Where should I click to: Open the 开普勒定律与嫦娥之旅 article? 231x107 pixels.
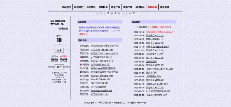click(102, 91)
